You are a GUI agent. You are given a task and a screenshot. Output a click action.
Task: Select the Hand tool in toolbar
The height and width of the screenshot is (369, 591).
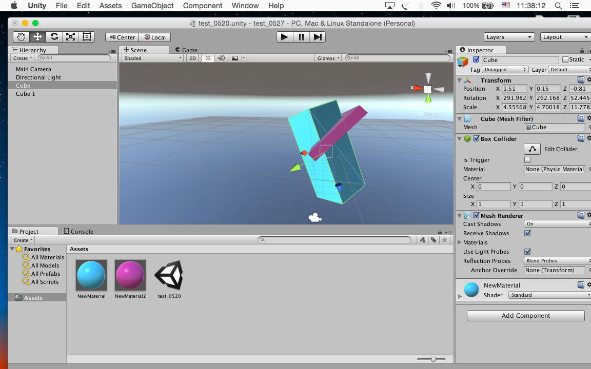pyautogui.click(x=21, y=37)
